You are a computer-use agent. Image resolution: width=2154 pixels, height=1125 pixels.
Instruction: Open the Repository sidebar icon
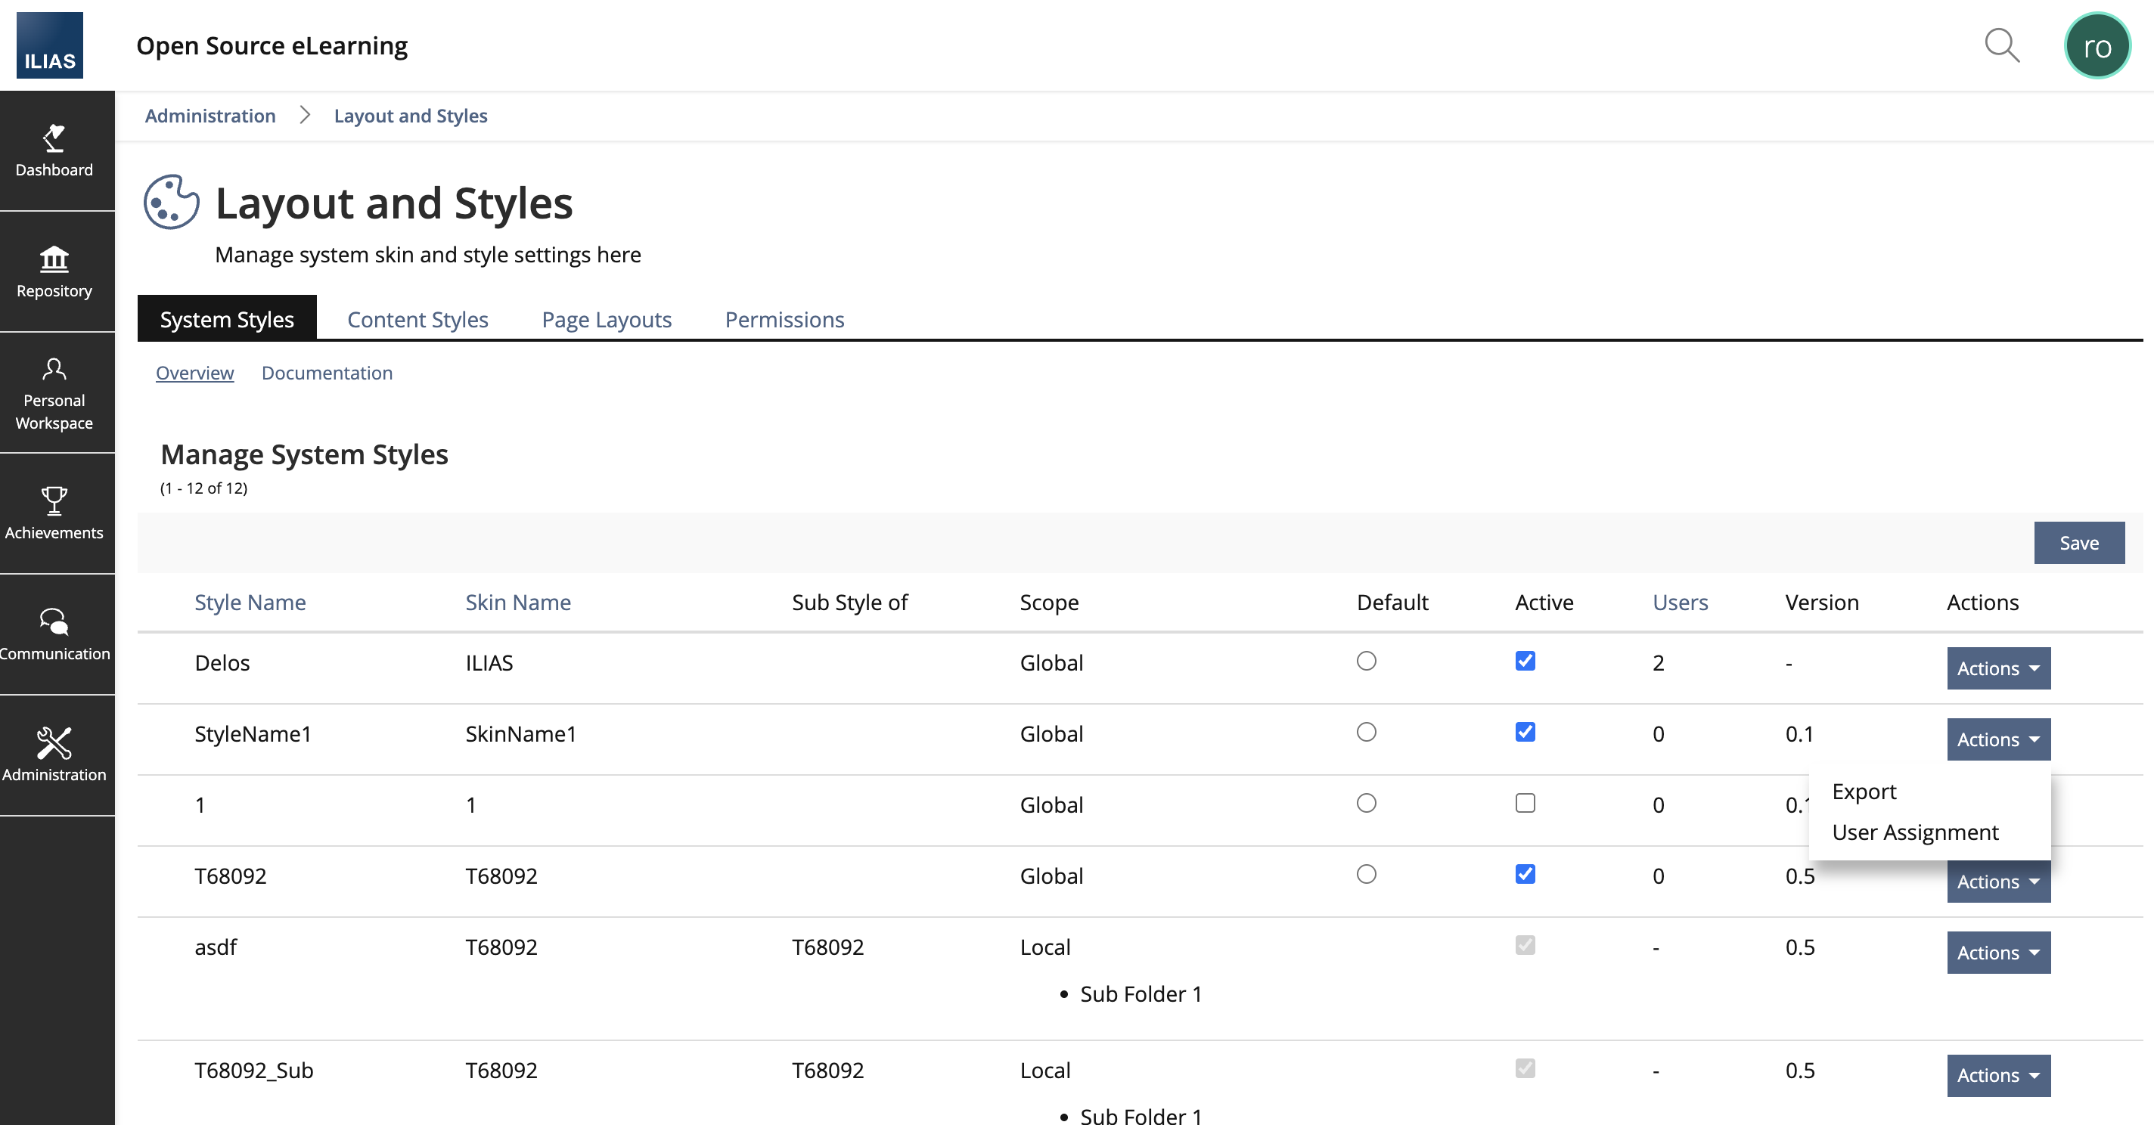click(54, 271)
